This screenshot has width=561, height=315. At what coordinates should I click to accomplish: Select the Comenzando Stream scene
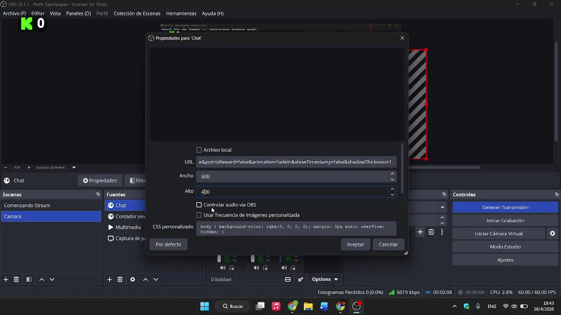point(51,205)
